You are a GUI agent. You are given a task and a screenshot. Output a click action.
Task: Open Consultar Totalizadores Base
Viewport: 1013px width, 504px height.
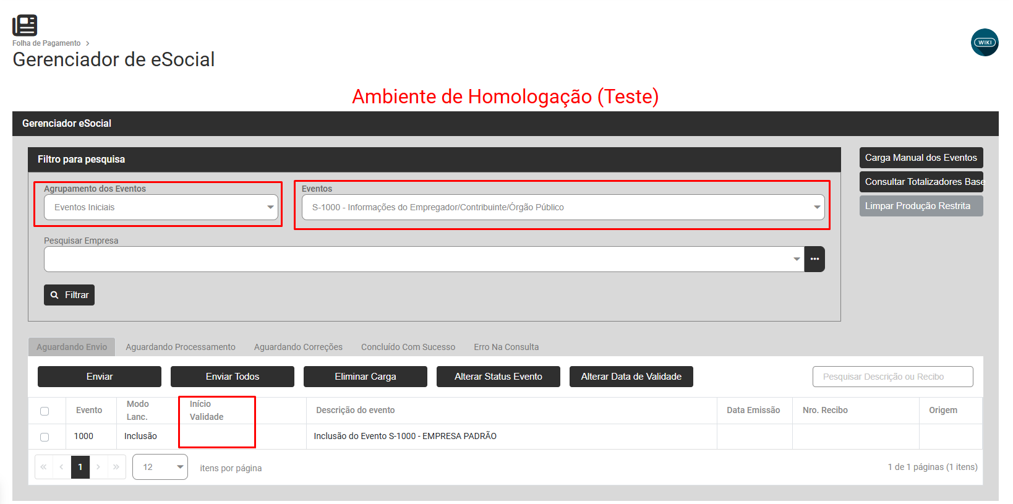(x=921, y=182)
